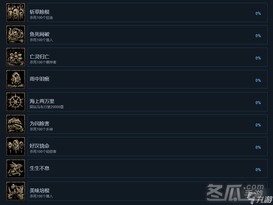Click the 0% progress for 生生不息
Image resolution: width=273 pixels, height=205 pixels.
click(258, 170)
